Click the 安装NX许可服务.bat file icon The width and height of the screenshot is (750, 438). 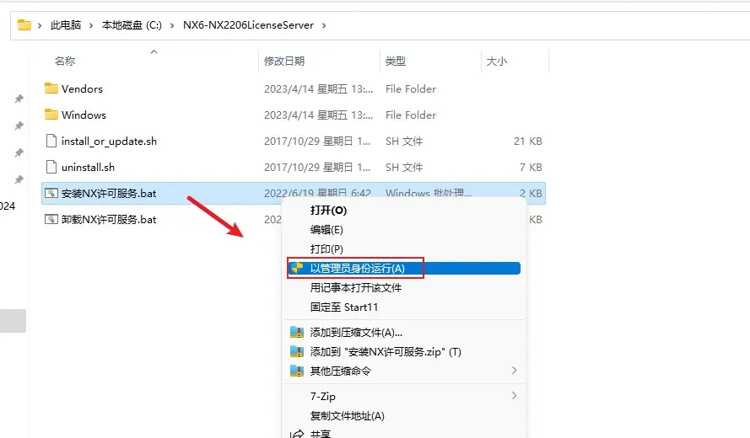[x=51, y=194]
